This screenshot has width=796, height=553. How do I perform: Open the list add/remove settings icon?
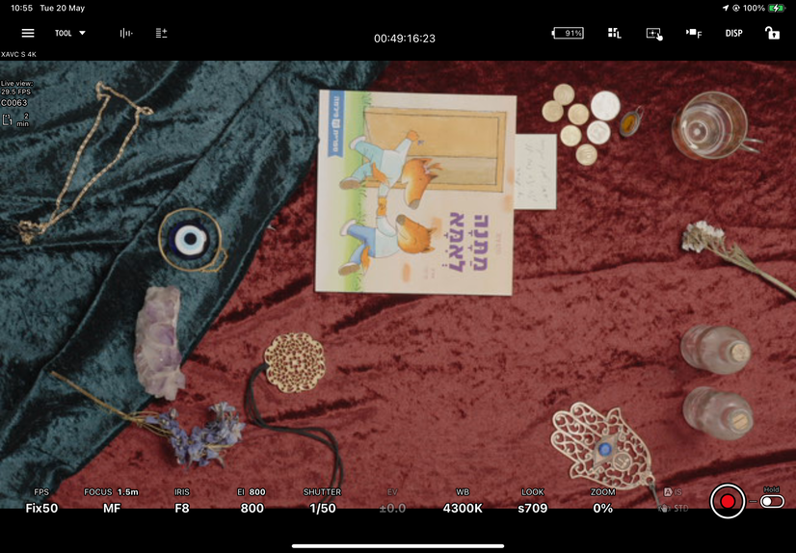162,33
